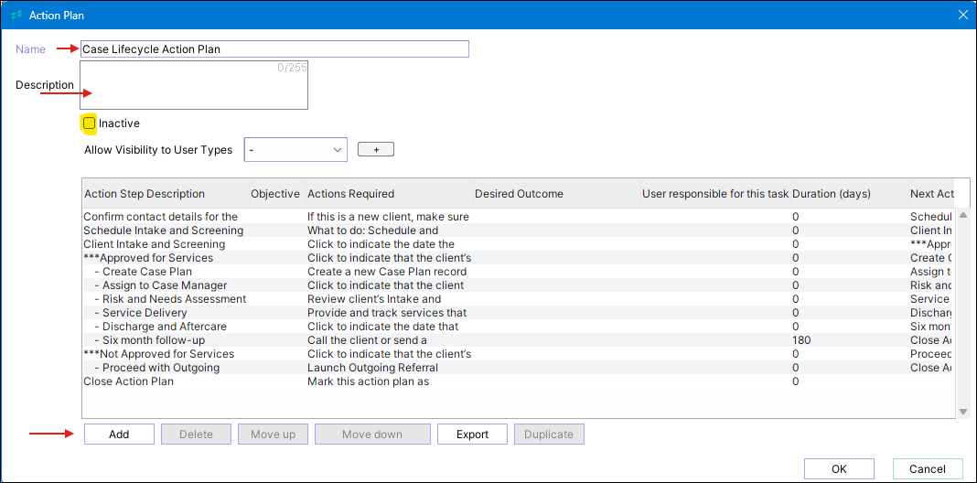Click the 'If this is a new client, make sure' cell

pos(388,217)
